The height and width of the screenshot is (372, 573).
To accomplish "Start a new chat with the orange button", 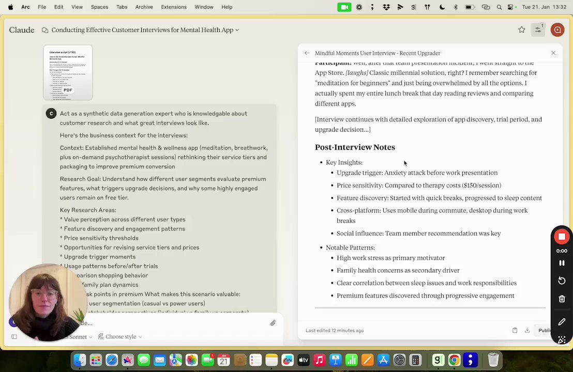I will 557,30.
